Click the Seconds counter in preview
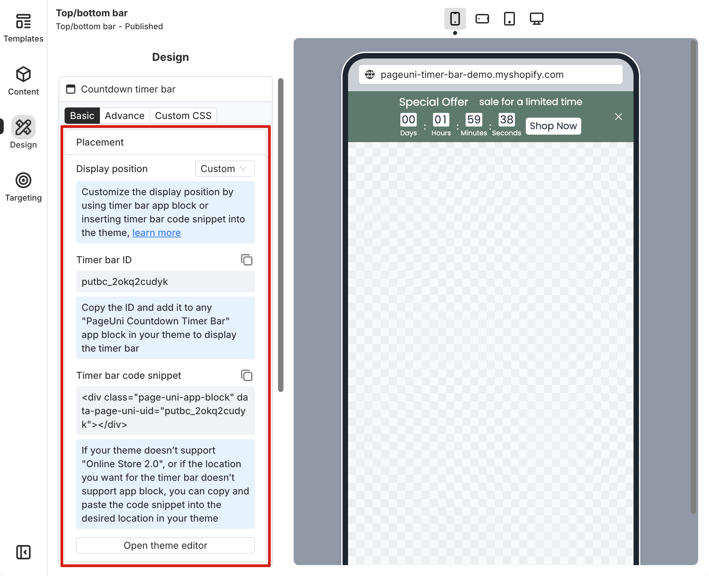 (506, 125)
